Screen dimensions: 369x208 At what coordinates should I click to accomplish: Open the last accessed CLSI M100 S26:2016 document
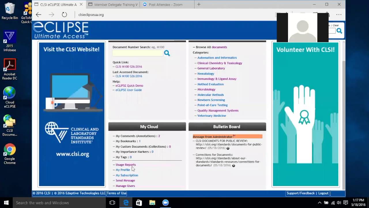[x=129, y=76]
